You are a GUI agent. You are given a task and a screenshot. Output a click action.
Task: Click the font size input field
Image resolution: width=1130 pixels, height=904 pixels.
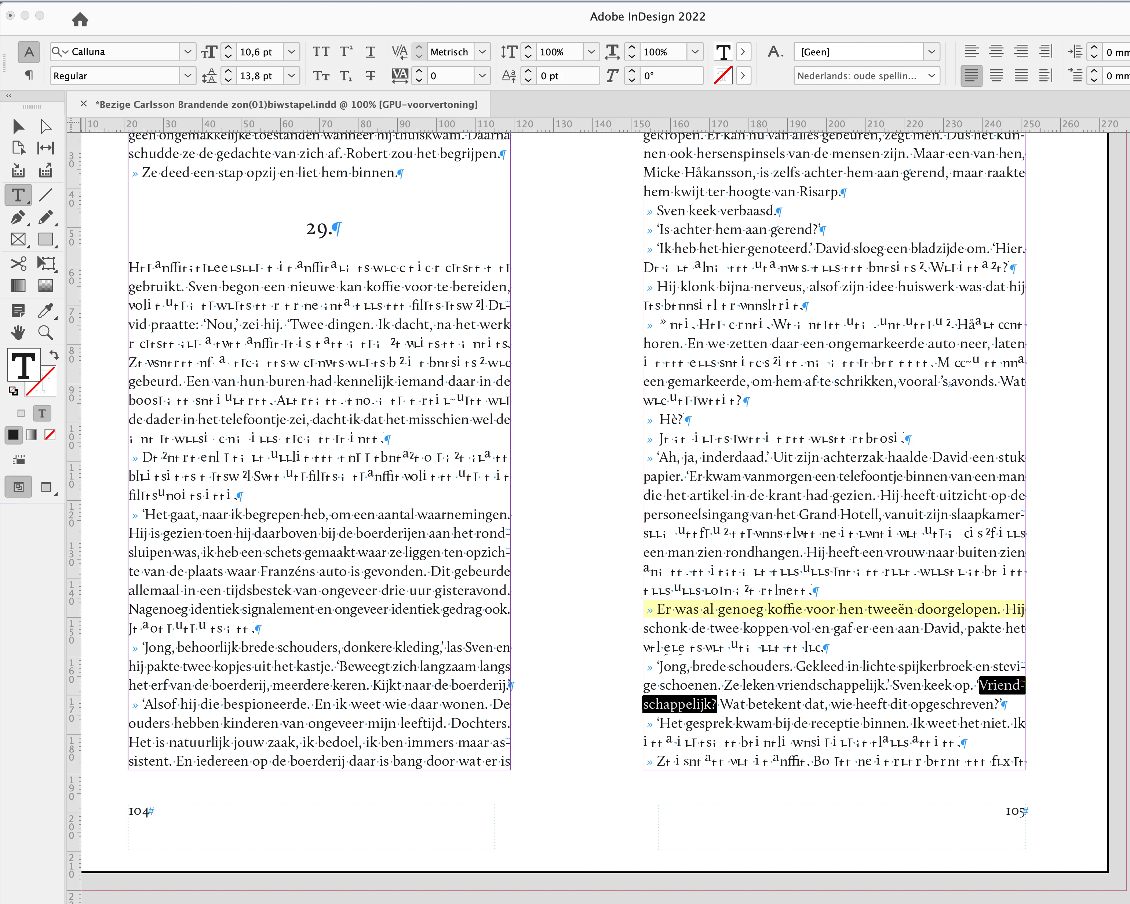pyautogui.click(x=259, y=51)
